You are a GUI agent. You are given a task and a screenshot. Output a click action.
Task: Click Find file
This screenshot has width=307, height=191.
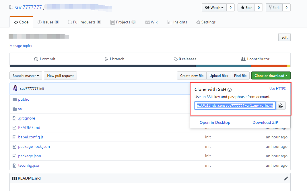click(x=240, y=76)
